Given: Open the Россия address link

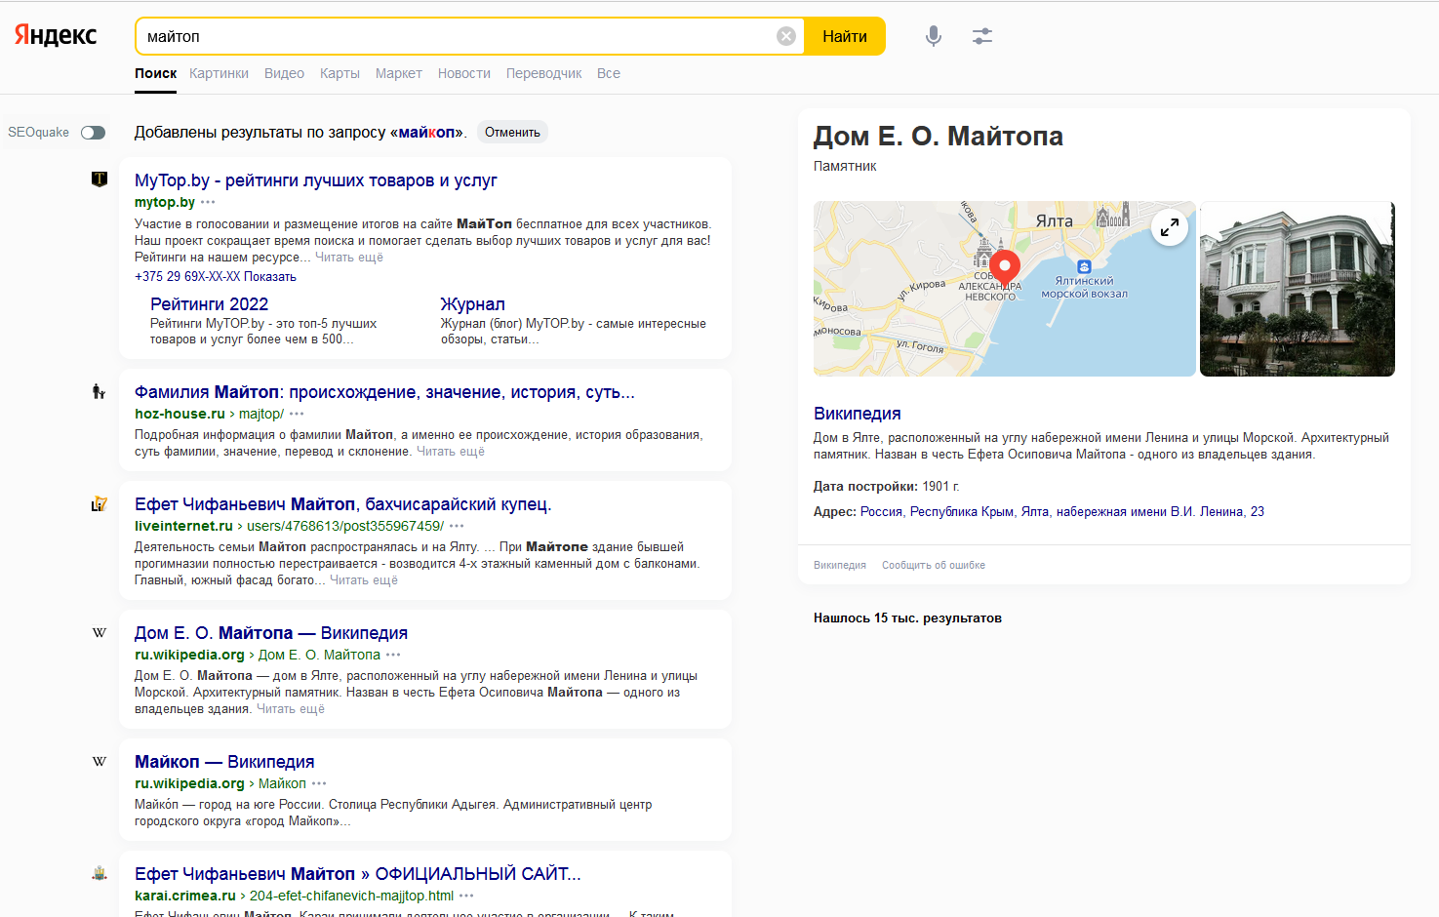Looking at the screenshot, I should pos(882,511).
